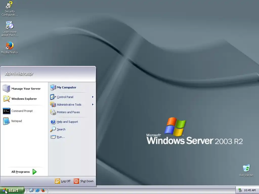Click the Help and Support question icon
Viewport: 259px width, 194px height.
pos(53,122)
